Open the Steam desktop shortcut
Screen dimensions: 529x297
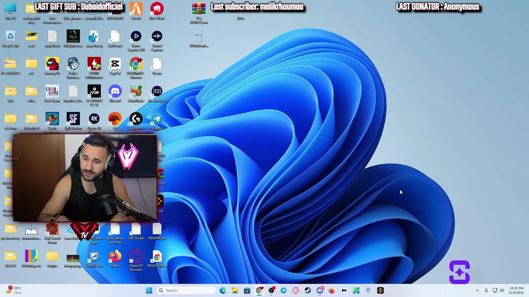tap(157, 67)
